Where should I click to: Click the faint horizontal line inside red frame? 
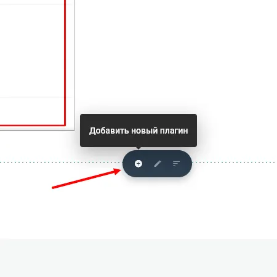[32, 98]
